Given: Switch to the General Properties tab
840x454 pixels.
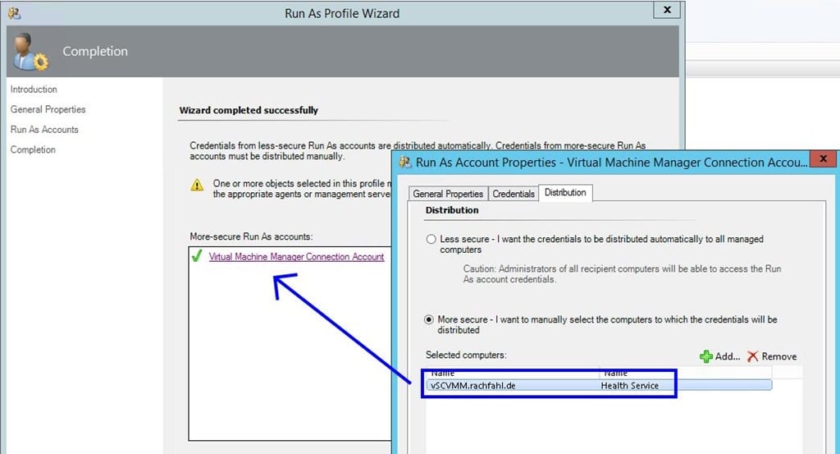Looking at the screenshot, I should tap(448, 194).
